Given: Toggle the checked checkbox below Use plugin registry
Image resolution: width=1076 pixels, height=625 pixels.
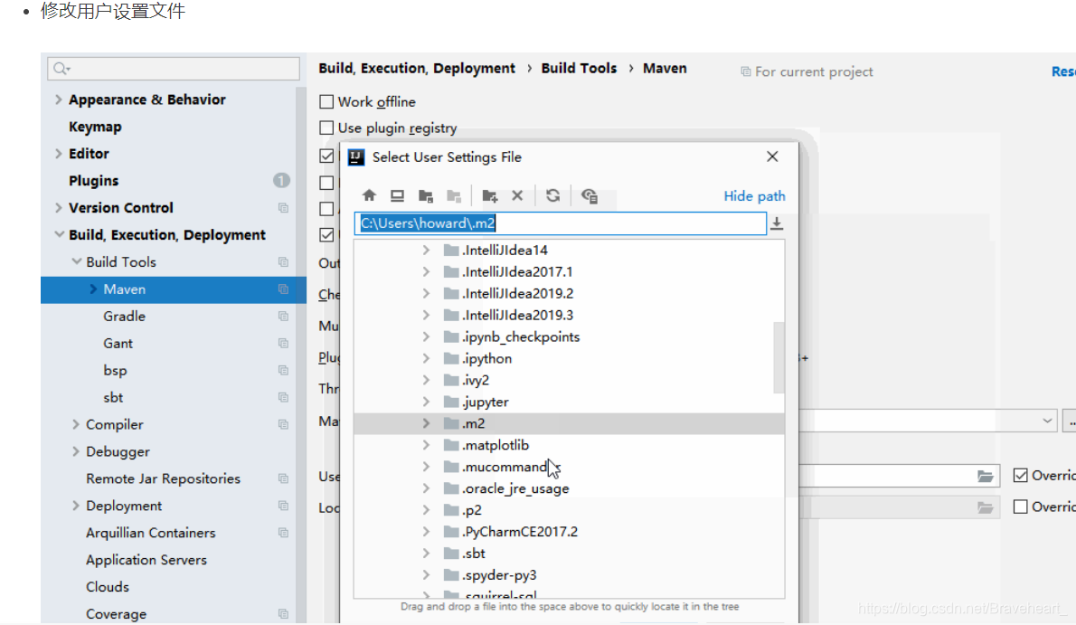Looking at the screenshot, I should pyautogui.click(x=326, y=156).
